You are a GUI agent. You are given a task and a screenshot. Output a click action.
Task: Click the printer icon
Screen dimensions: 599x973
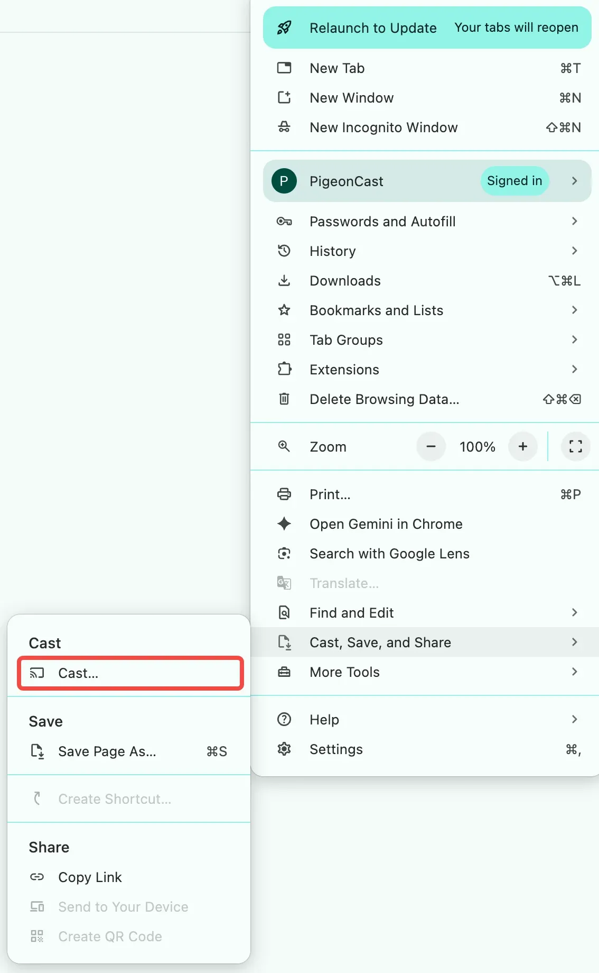[x=284, y=494]
